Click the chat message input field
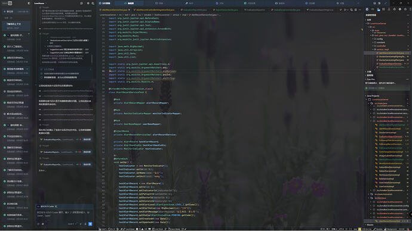412x231 pixels. [64, 214]
